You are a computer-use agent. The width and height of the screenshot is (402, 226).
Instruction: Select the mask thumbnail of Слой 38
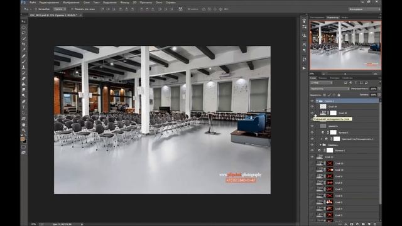[x=333, y=113]
